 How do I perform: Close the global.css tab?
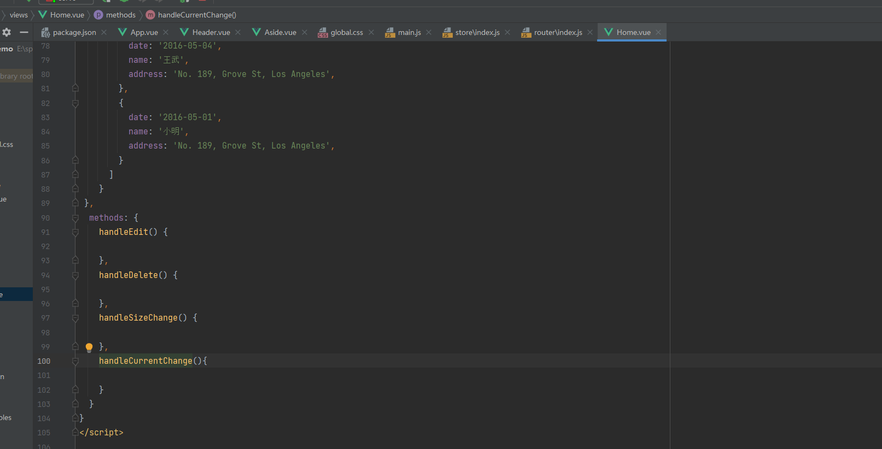coord(371,32)
